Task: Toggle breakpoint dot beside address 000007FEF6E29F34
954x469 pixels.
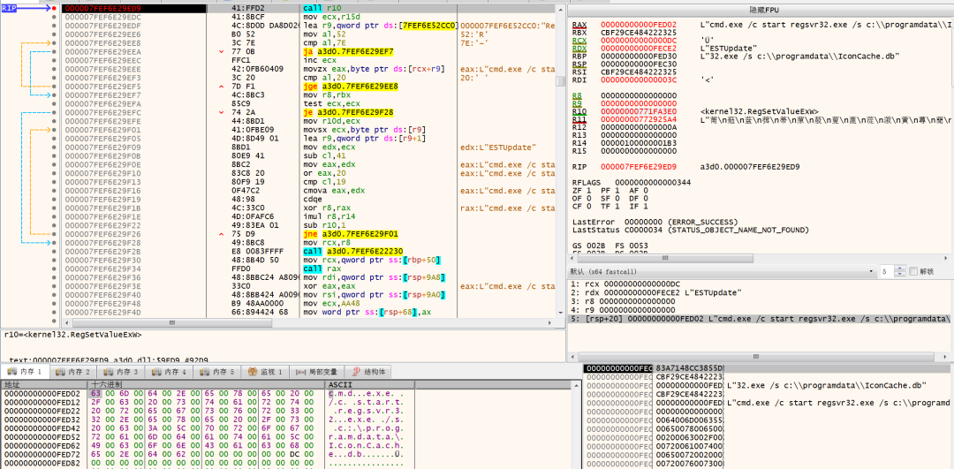Action: (55, 269)
